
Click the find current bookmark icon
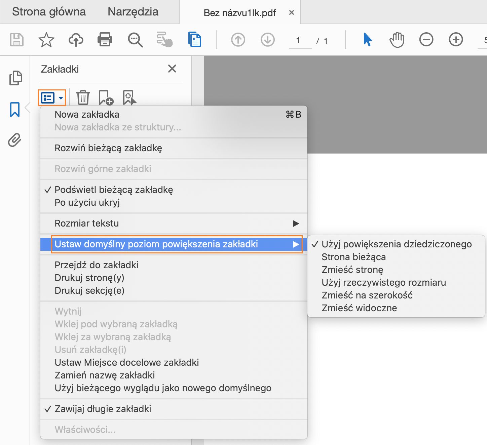click(129, 97)
